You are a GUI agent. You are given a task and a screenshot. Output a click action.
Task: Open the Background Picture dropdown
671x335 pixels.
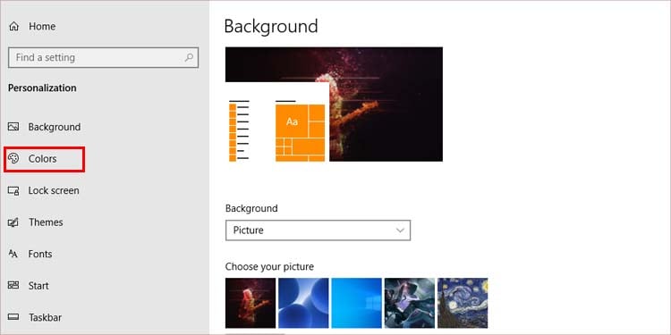[x=318, y=230]
